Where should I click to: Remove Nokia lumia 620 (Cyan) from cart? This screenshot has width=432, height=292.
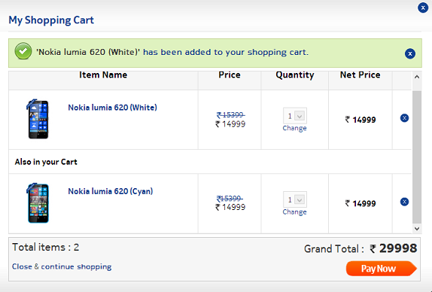tap(404, 202)
